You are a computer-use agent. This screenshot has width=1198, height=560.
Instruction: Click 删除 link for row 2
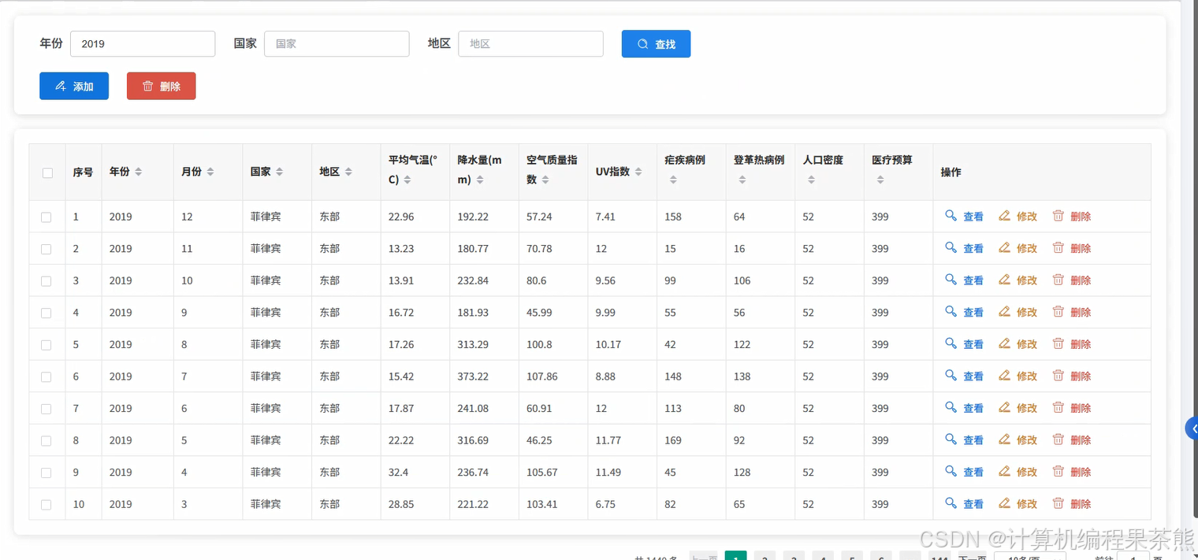(x=1081, y=248)
